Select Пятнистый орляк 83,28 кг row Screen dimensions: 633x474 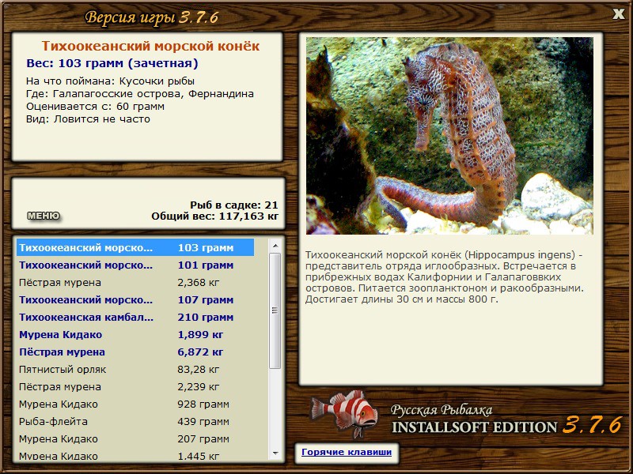[135, 369]
